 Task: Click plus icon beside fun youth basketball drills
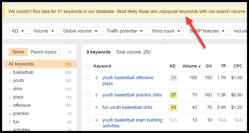96,107
